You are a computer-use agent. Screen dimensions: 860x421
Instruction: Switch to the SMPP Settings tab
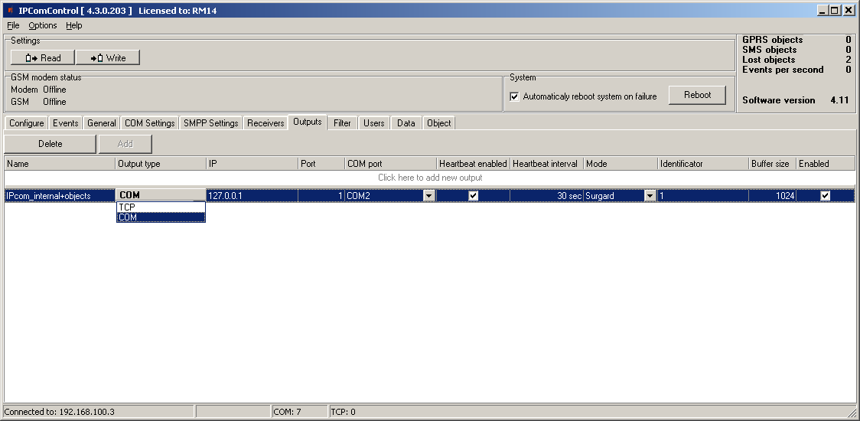click(x=211, y=123)
